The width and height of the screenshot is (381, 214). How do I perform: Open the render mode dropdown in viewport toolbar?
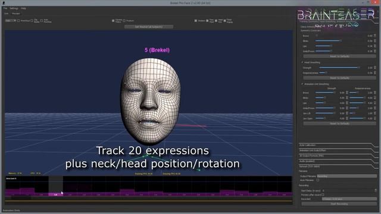click(x=11, y=21)
